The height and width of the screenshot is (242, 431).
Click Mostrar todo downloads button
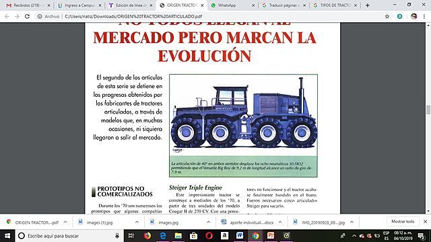click(403, 221)
